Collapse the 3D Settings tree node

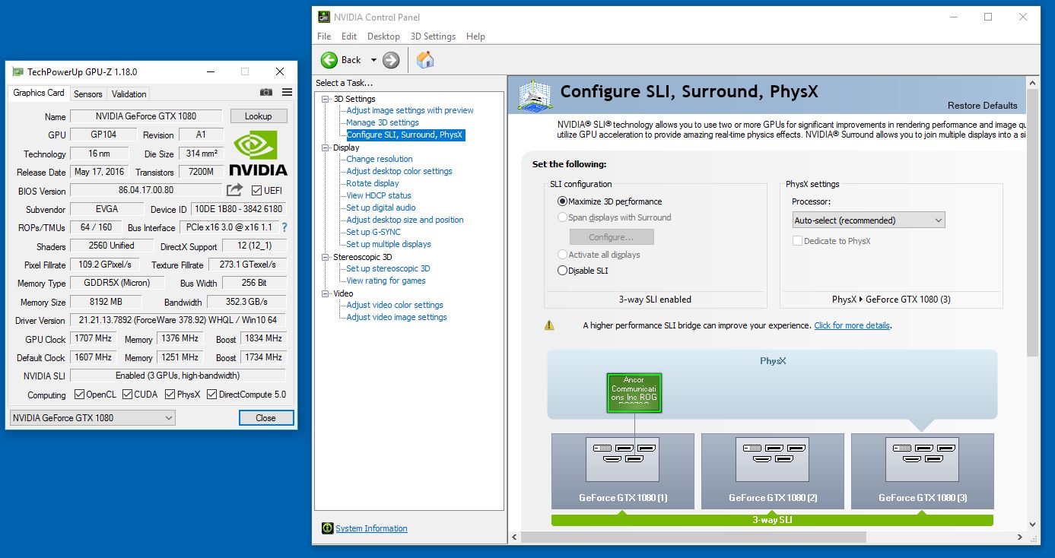(x=326, y=99)
